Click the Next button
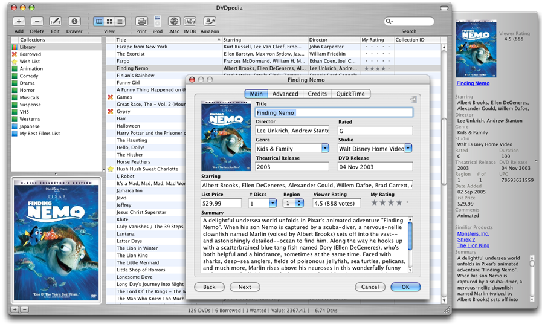Viewport: 542px width, 324px height. (x=245, y=287)
